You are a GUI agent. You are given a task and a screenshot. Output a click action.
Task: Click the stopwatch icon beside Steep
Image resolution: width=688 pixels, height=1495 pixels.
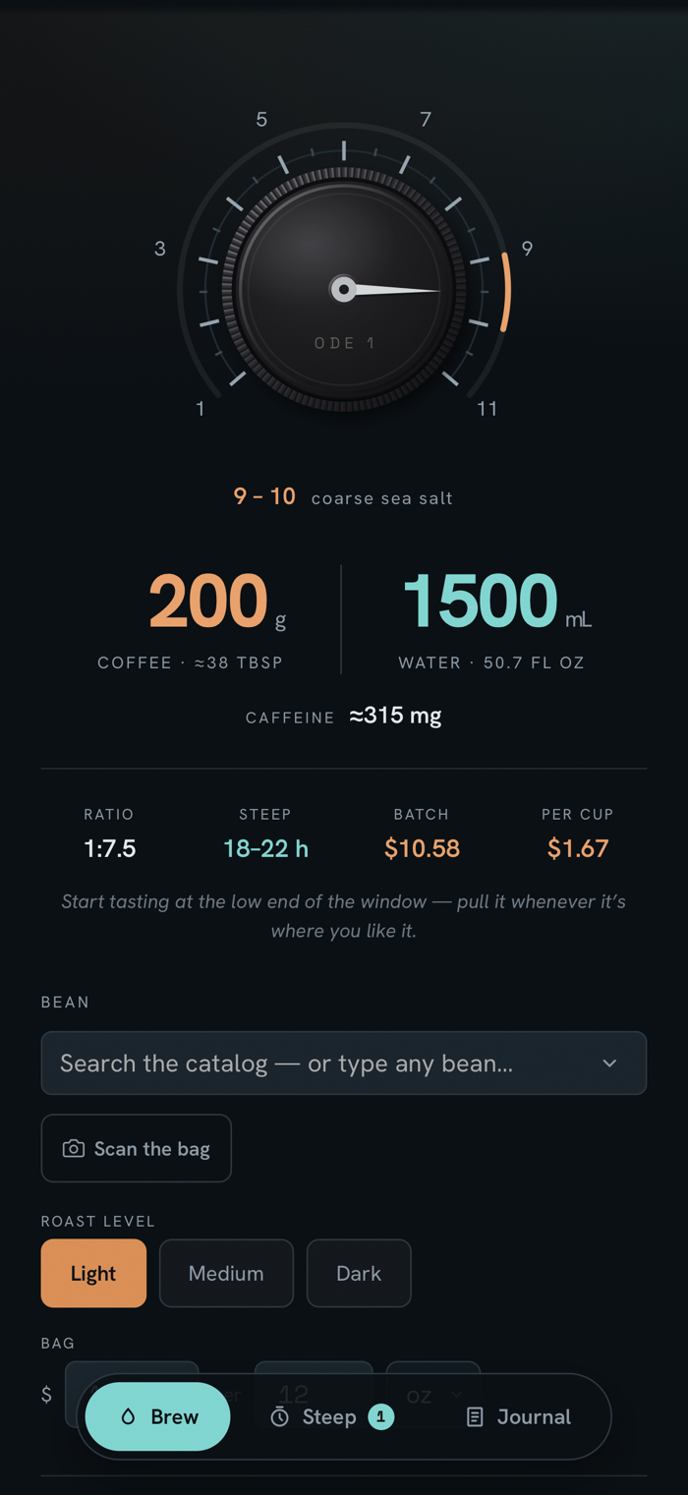280,1416
